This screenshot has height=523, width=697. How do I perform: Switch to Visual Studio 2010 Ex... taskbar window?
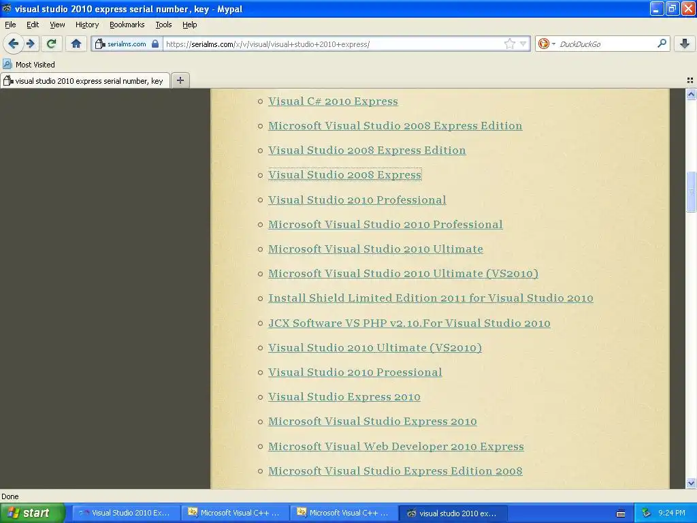126,513
